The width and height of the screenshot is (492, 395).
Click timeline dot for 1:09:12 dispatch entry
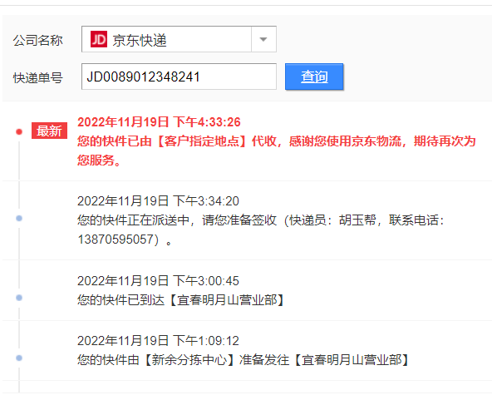[x=19, y=358]
